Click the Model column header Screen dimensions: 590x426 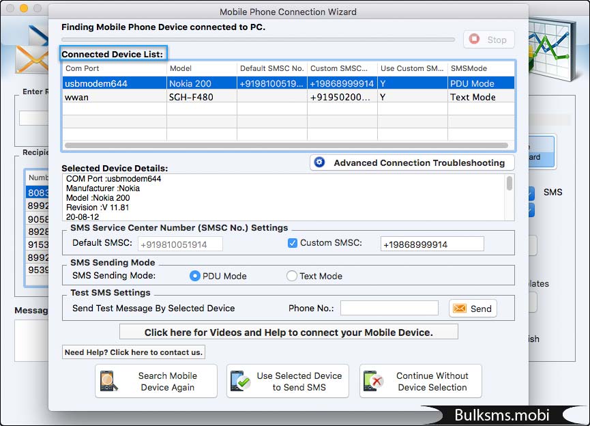(x=202, y=68)
